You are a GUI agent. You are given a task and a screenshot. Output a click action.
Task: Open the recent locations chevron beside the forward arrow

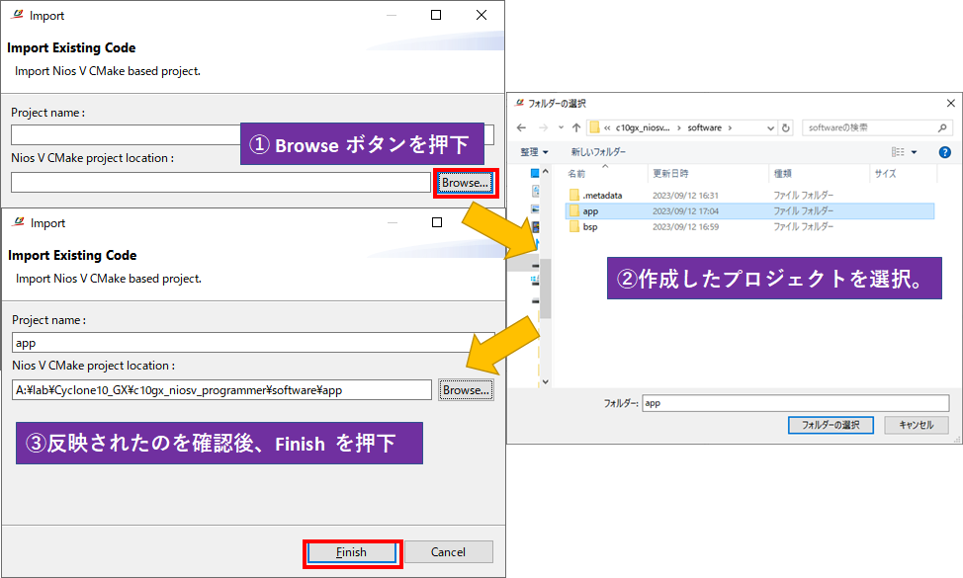pyautogui.click(x=560, y=127)
